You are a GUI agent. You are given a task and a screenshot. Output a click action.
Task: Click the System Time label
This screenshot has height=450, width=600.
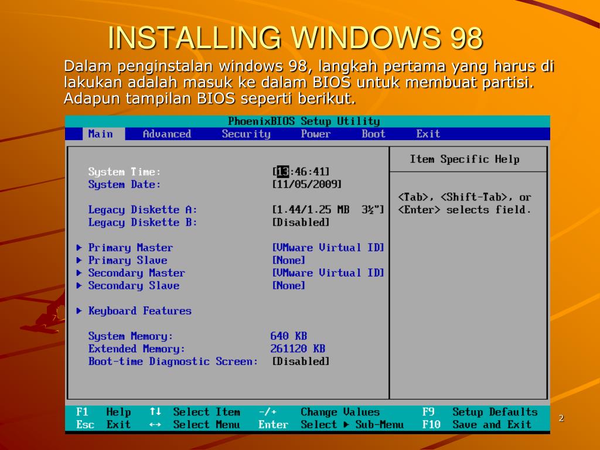pos(125,172)
